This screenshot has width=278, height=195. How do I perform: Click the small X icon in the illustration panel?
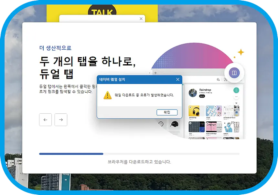tap(236, 103)
